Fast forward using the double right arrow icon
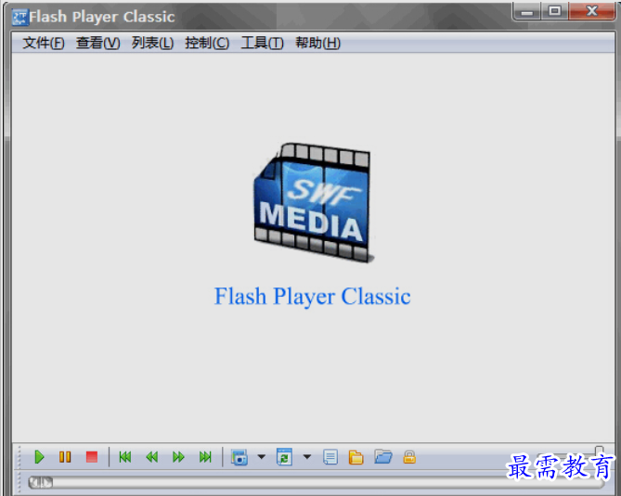 178,457
